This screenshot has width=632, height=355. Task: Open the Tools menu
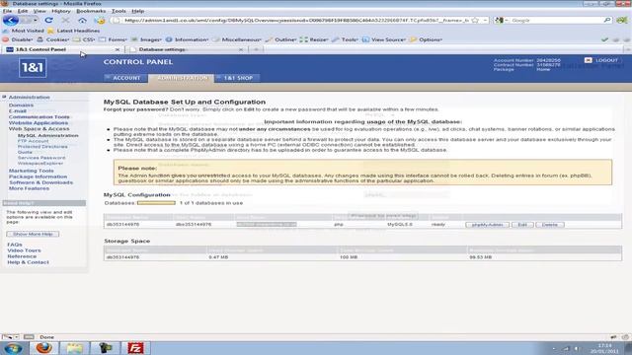118,11
